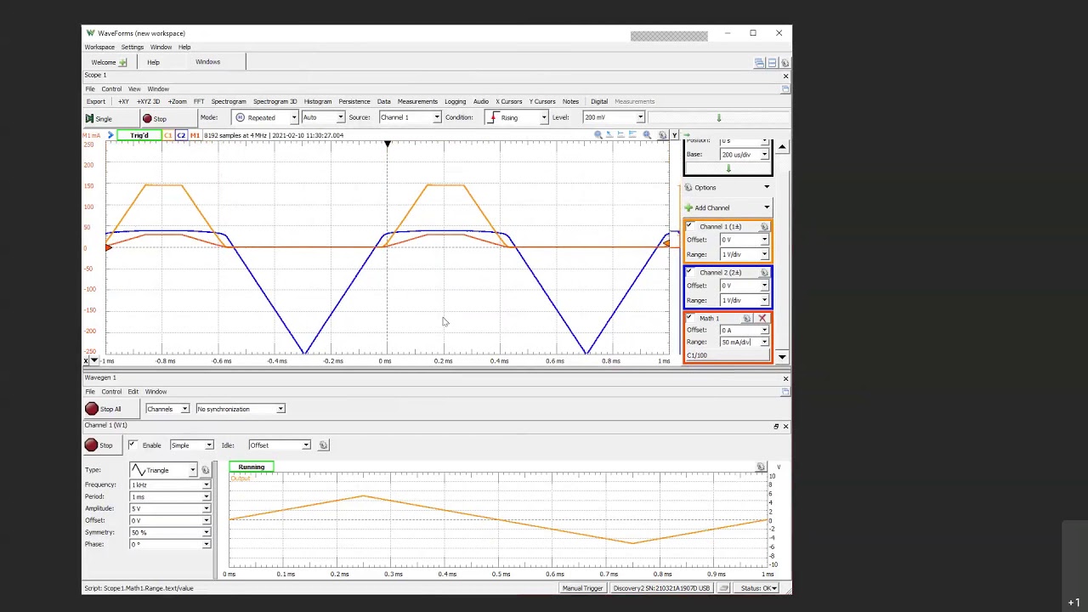Click the X axis marker at plot corner
The height and width of the screenshot is (612, 1088).
pyautogui.click(x=86, y=361)
